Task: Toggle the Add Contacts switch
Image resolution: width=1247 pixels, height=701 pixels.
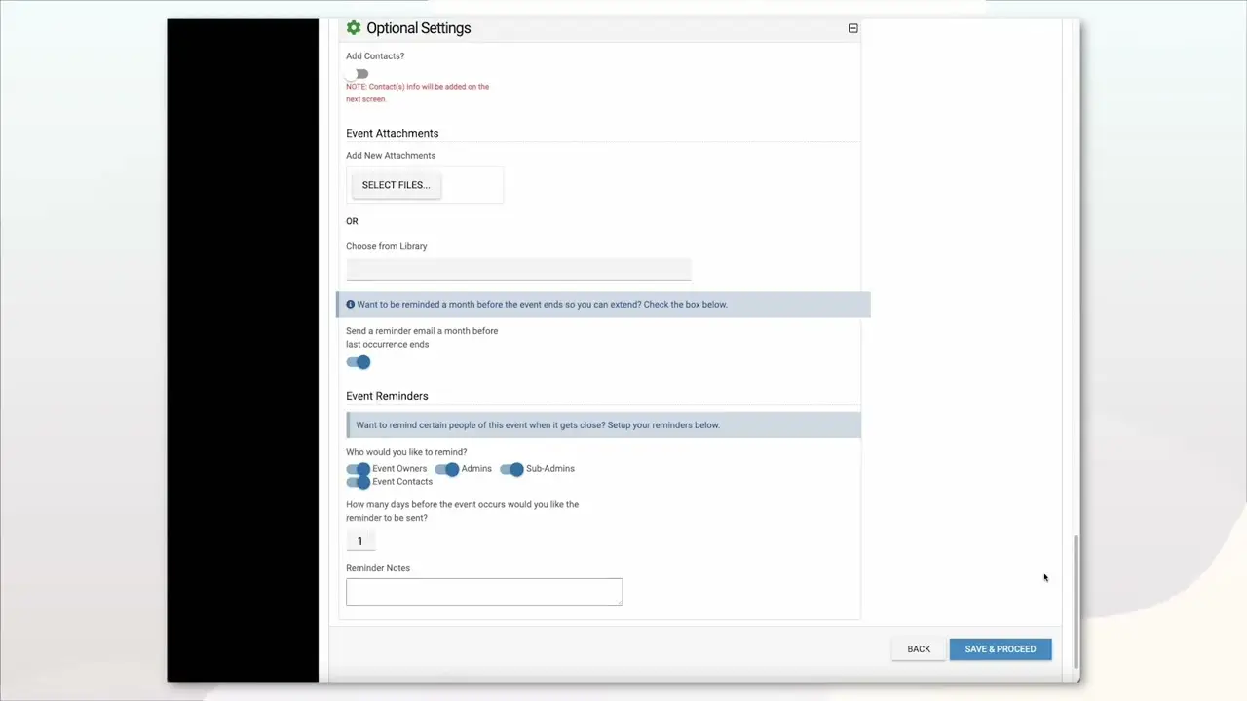Action: [358, 74]
